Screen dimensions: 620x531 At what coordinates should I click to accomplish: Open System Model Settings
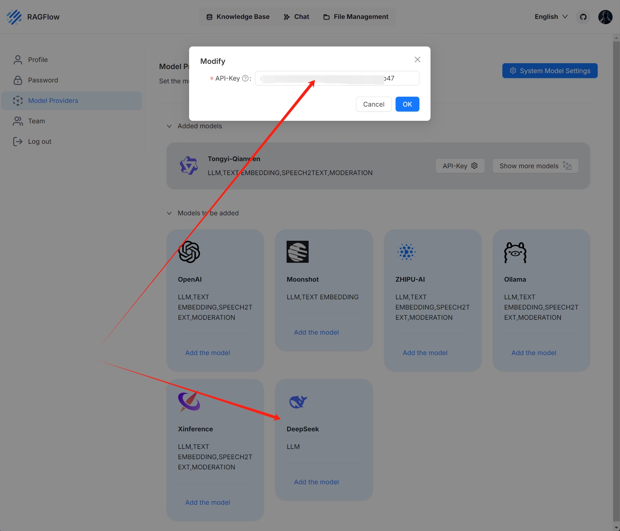[550, 70]
